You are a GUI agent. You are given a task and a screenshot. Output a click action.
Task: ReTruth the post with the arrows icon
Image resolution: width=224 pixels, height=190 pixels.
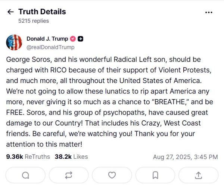(69, 175)
